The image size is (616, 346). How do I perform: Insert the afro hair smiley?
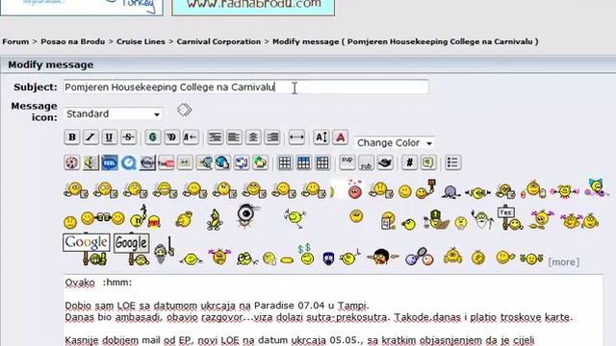tap(382, 257)
